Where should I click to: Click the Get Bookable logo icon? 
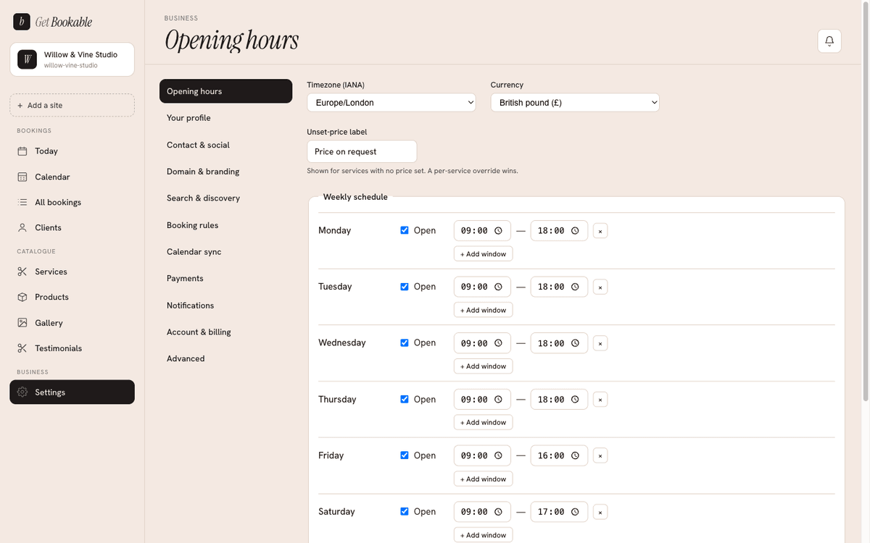22,22
